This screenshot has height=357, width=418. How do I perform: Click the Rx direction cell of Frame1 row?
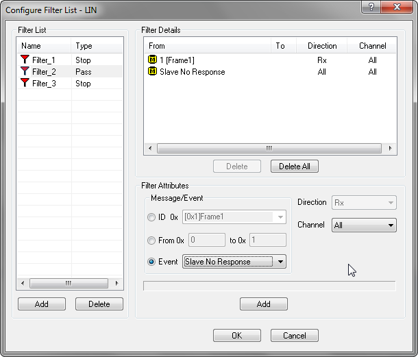coord(322,60)
